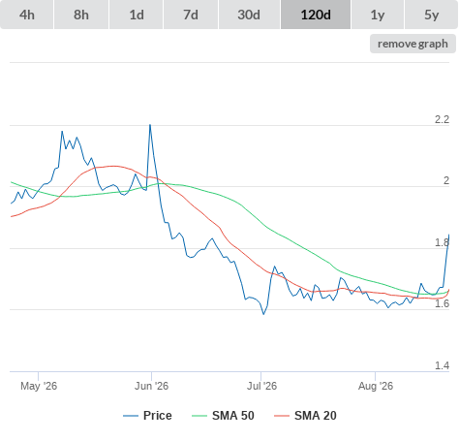Click the May '26 axis label
Image resolution: width=459 pixels, height=441 pixels.
[x=39, y=386]
